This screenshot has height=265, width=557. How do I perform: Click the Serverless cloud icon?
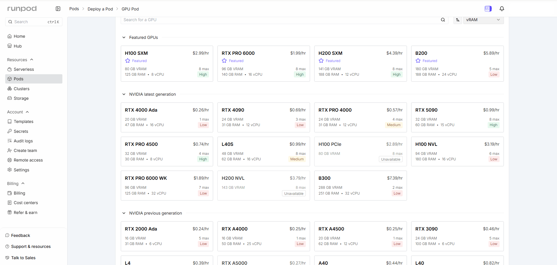(x=10, y=69)
